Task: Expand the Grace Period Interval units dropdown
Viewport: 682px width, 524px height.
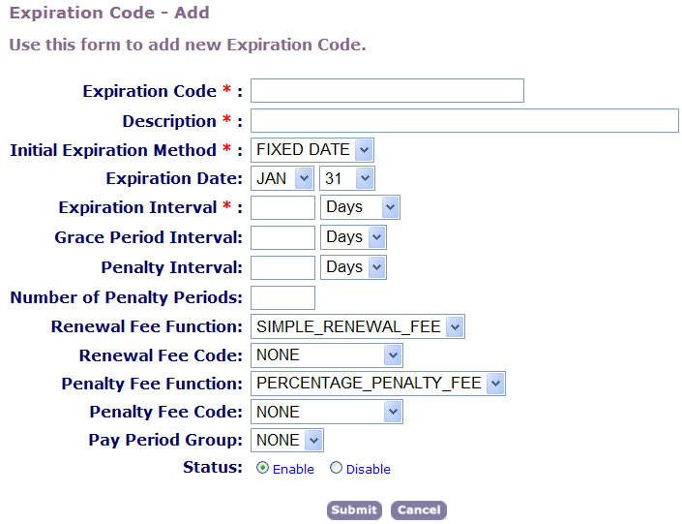Action: tap(353, 237)
